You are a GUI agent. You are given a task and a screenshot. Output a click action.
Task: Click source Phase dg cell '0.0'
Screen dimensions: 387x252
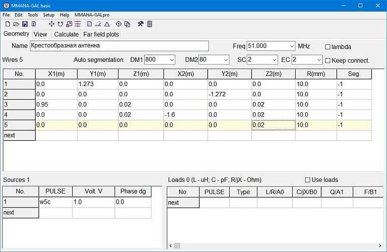point(133,202)
